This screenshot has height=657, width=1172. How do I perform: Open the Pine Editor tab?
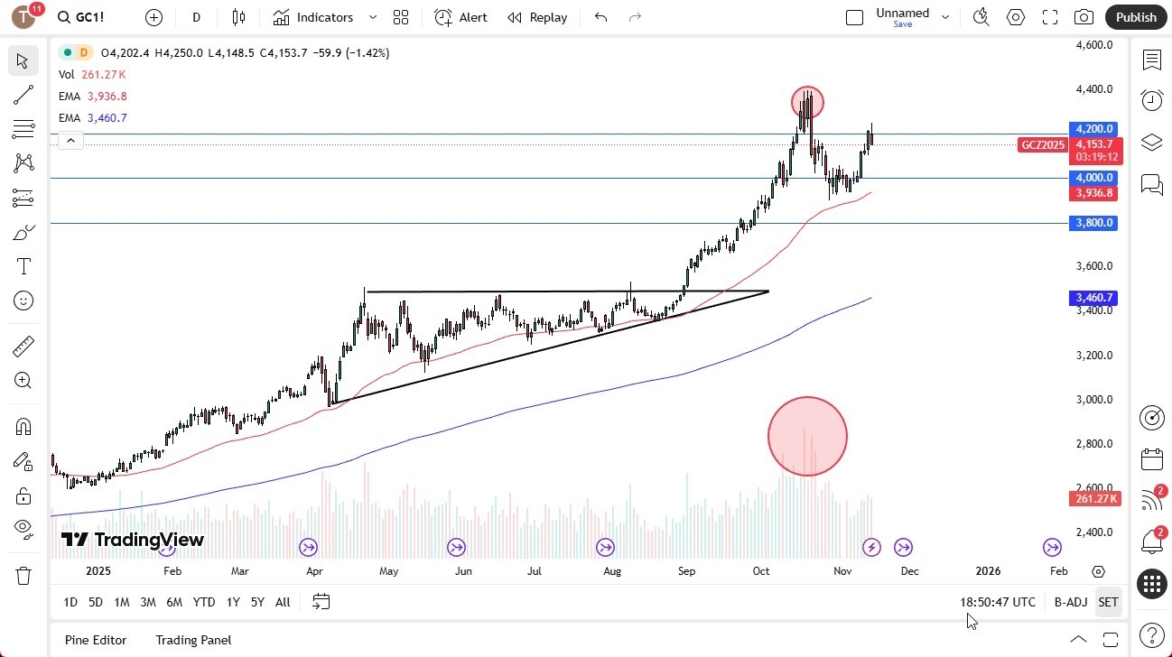coord(96,640)
